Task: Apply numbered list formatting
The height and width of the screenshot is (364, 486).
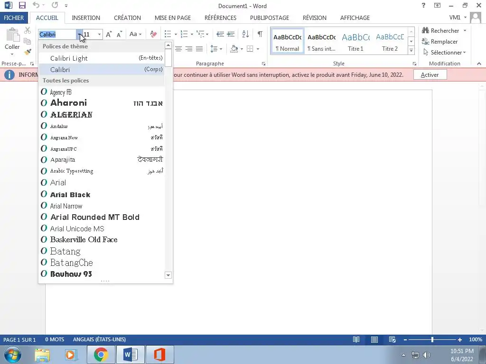Action: click(184, 34)
